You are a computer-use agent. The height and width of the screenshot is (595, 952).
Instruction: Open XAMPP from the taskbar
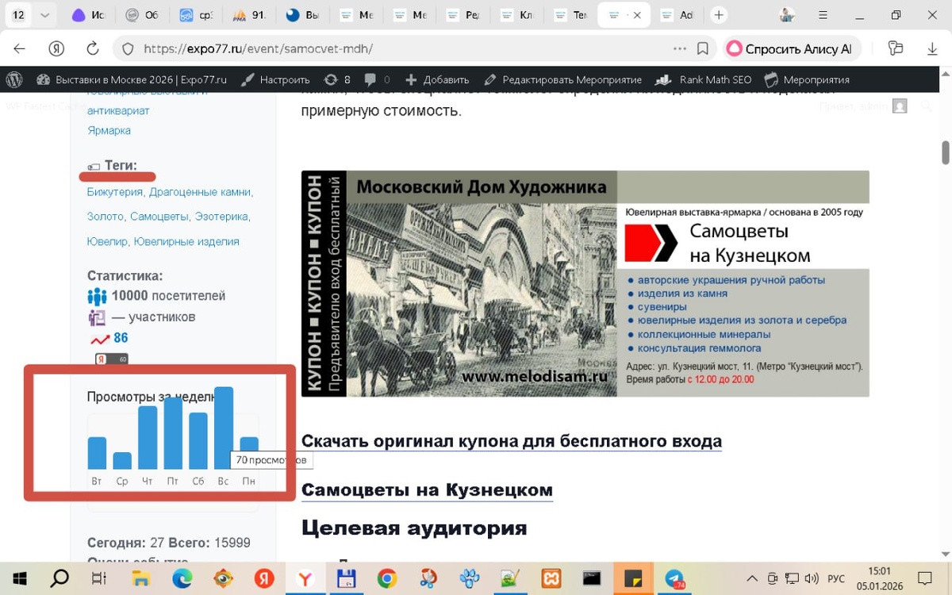[x=552, y=578]
